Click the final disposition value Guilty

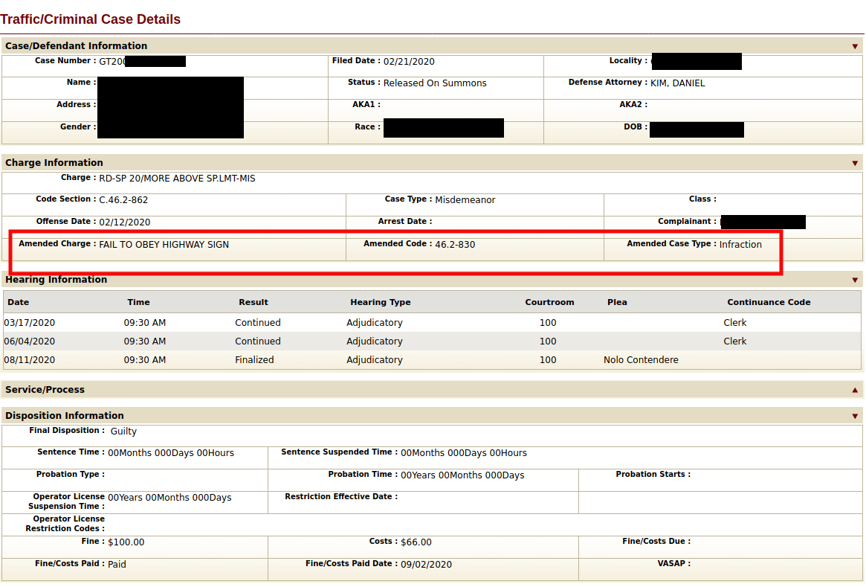123,431
